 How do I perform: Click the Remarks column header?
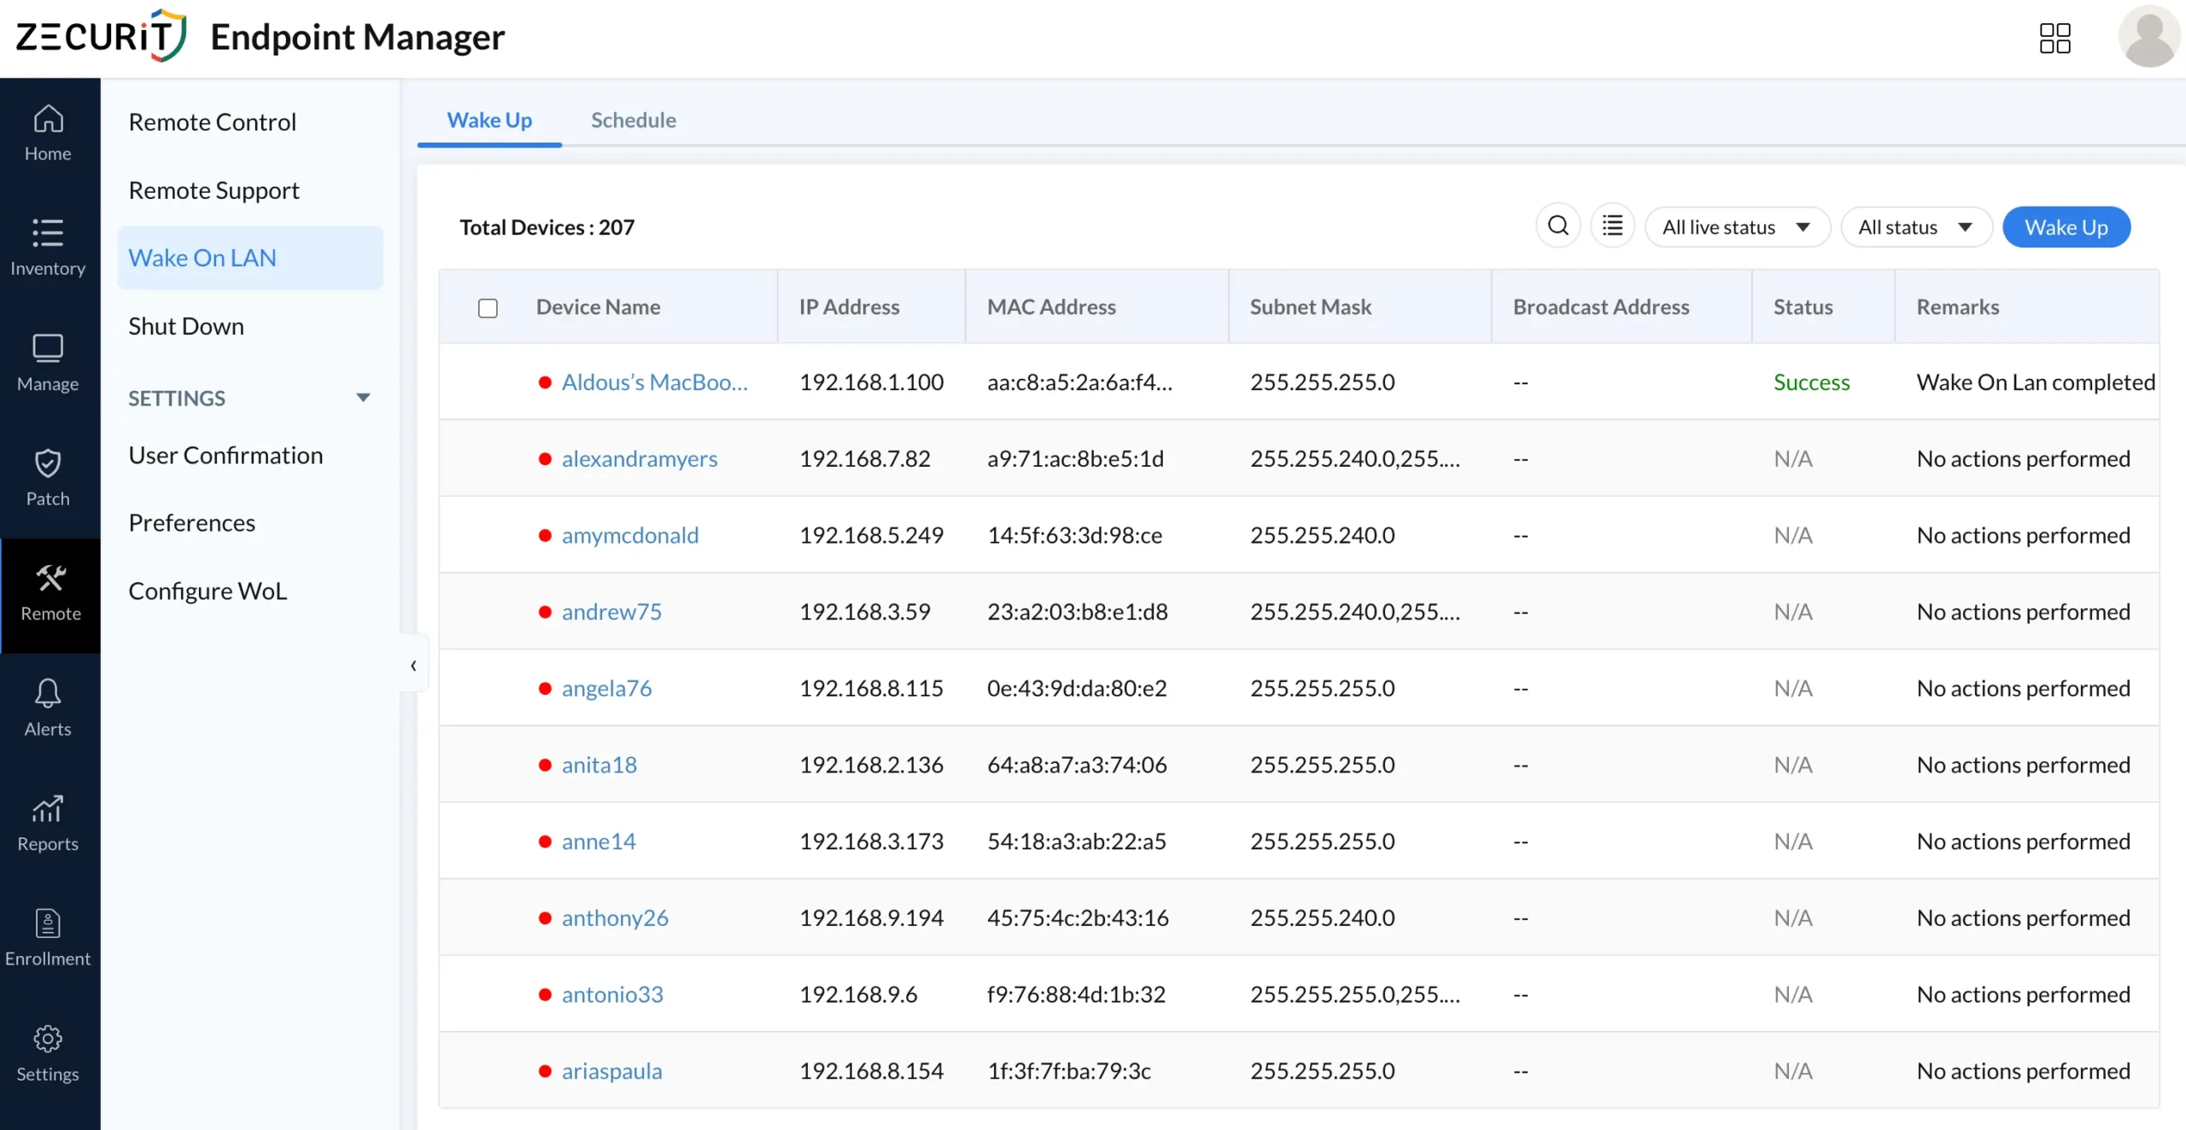pos(1957,306)
